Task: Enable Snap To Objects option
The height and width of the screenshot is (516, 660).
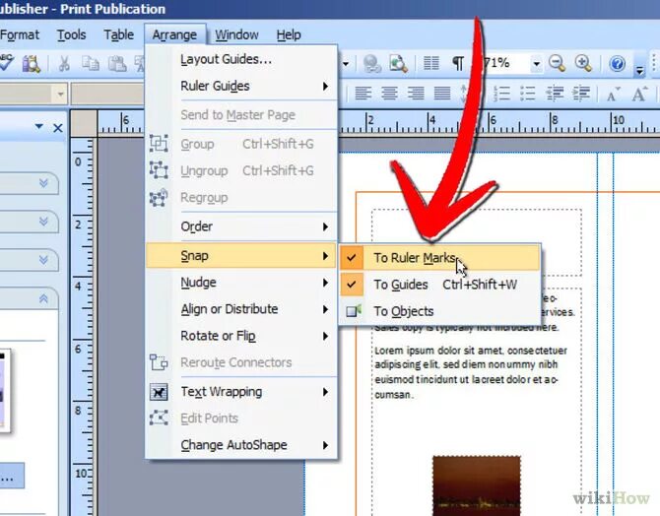Action: (x=439, y=311)
